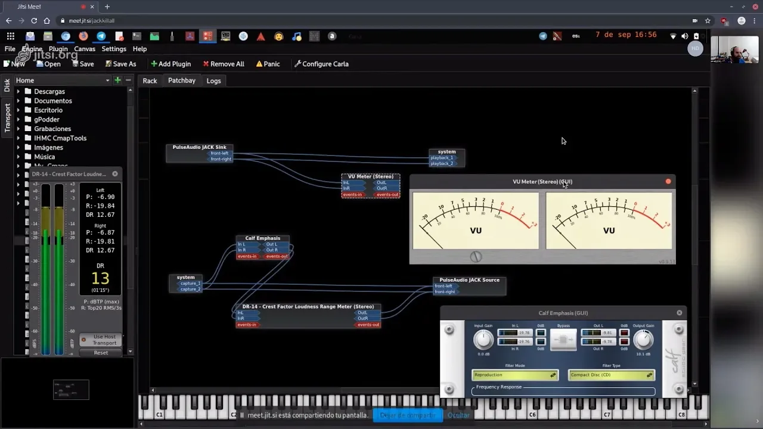Screen dimensions: 763x429
Task: Expand the gPodder folder
Action: (18, 119)
